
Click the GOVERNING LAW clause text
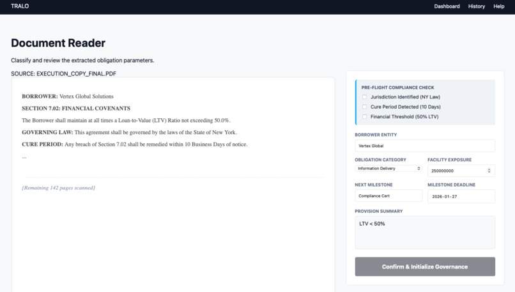coord(129,132)
